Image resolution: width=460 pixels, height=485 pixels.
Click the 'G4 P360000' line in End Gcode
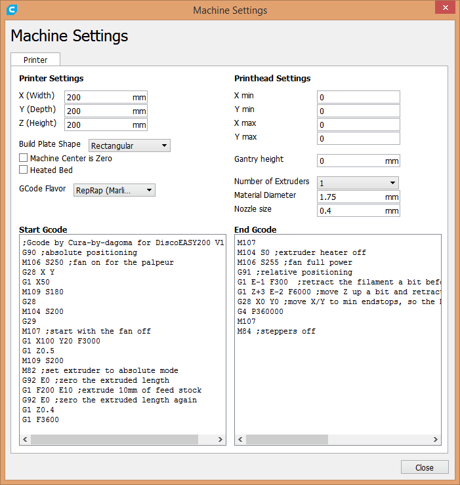[x=261, y=311]
